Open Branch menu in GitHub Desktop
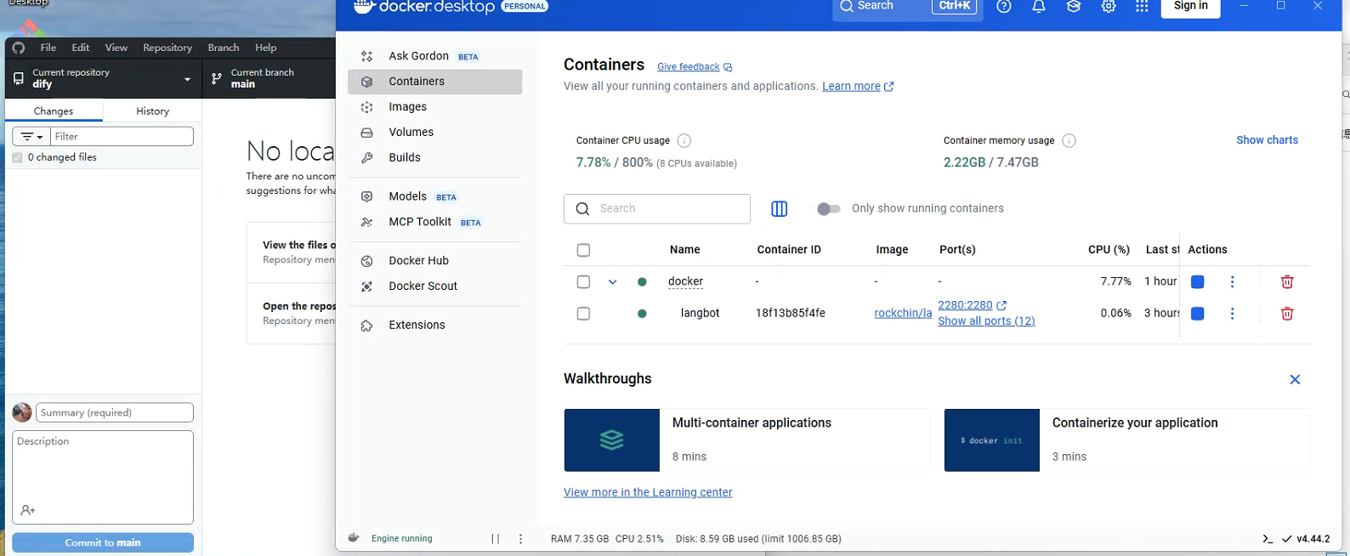 [224, 48]
